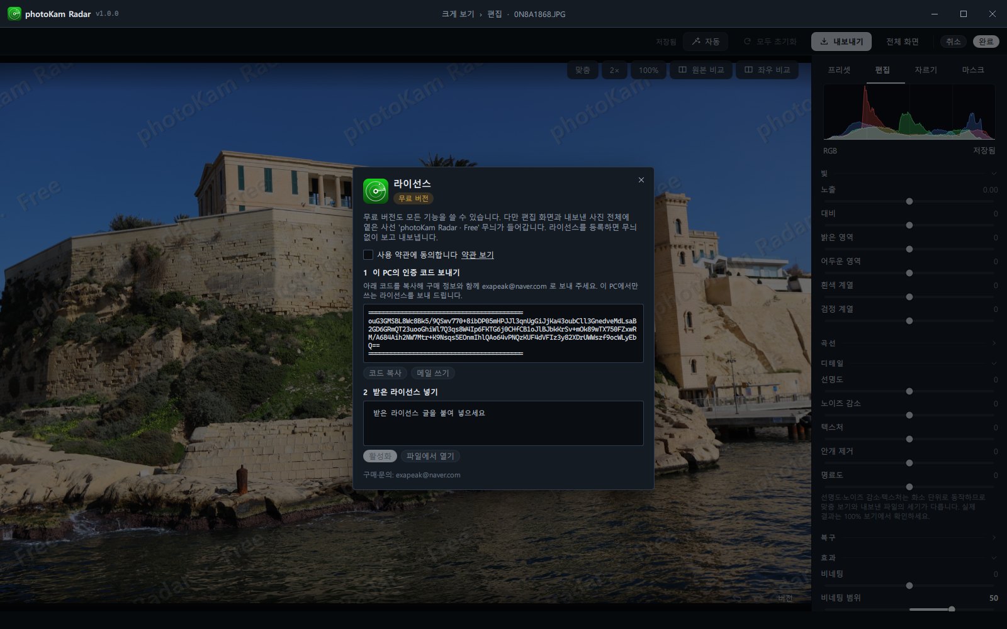Click the 노이즈 감소 slider handle
The width and height of the screenshot is (1007, 629).
click(909, 415)
